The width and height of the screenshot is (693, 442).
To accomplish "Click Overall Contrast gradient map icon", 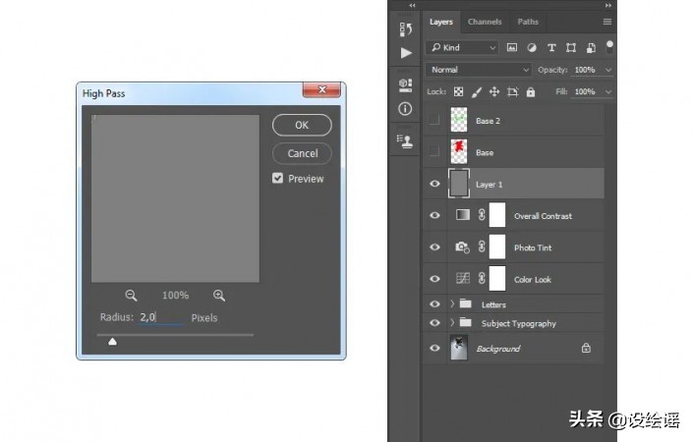I will [463, 214].
